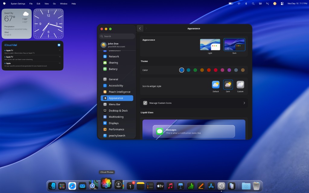This screenshot has height=193, width=309.
Task: Select the Appearance sidebar item
Action: pyautogui.click(x=117, y=98)
